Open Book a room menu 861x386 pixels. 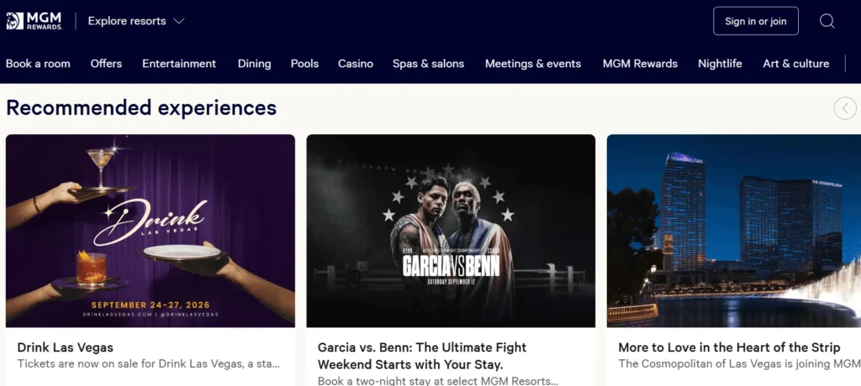(x=38, y=64)
